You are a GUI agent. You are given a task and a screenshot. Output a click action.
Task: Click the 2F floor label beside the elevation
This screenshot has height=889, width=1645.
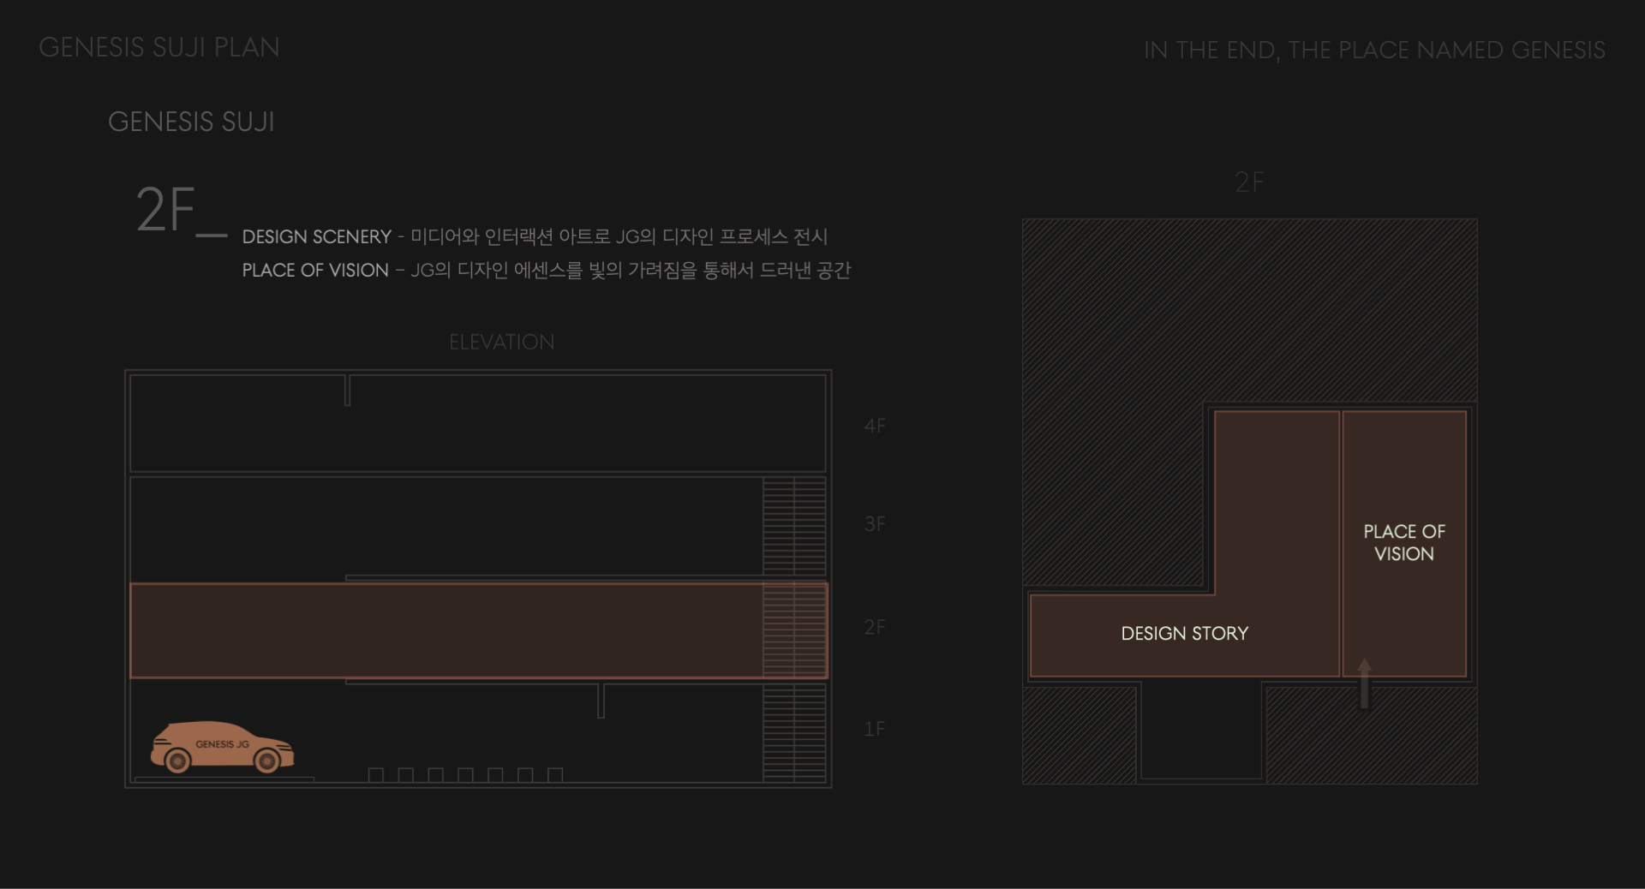tap(875, 627)
